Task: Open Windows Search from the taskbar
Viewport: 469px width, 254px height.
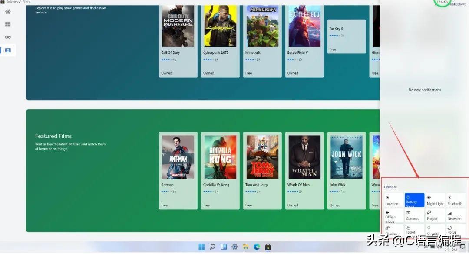Action: pyautogui.click(x=212, y=247)
